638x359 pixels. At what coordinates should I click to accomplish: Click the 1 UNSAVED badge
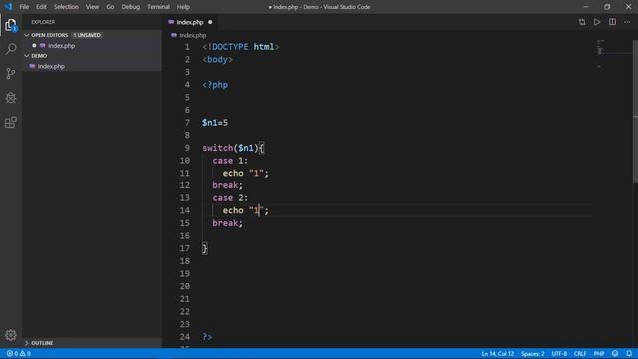point(87,35)
